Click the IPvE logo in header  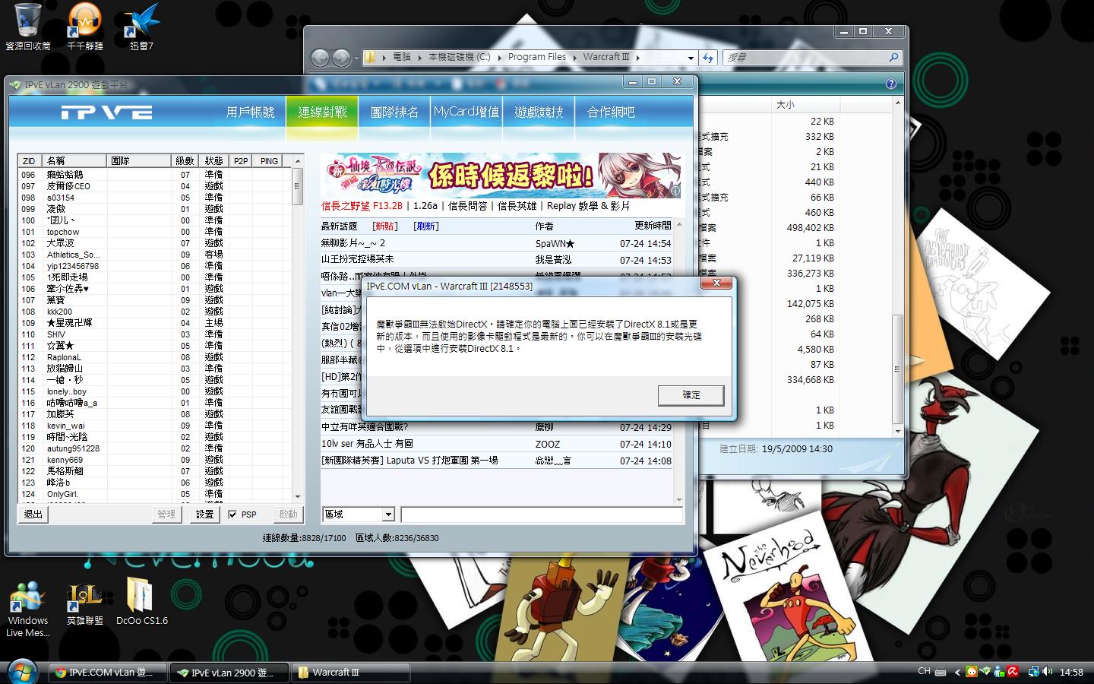[x=107, y=112]
